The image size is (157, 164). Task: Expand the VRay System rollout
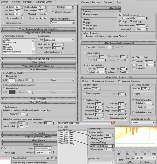click(x=38, y=62)
